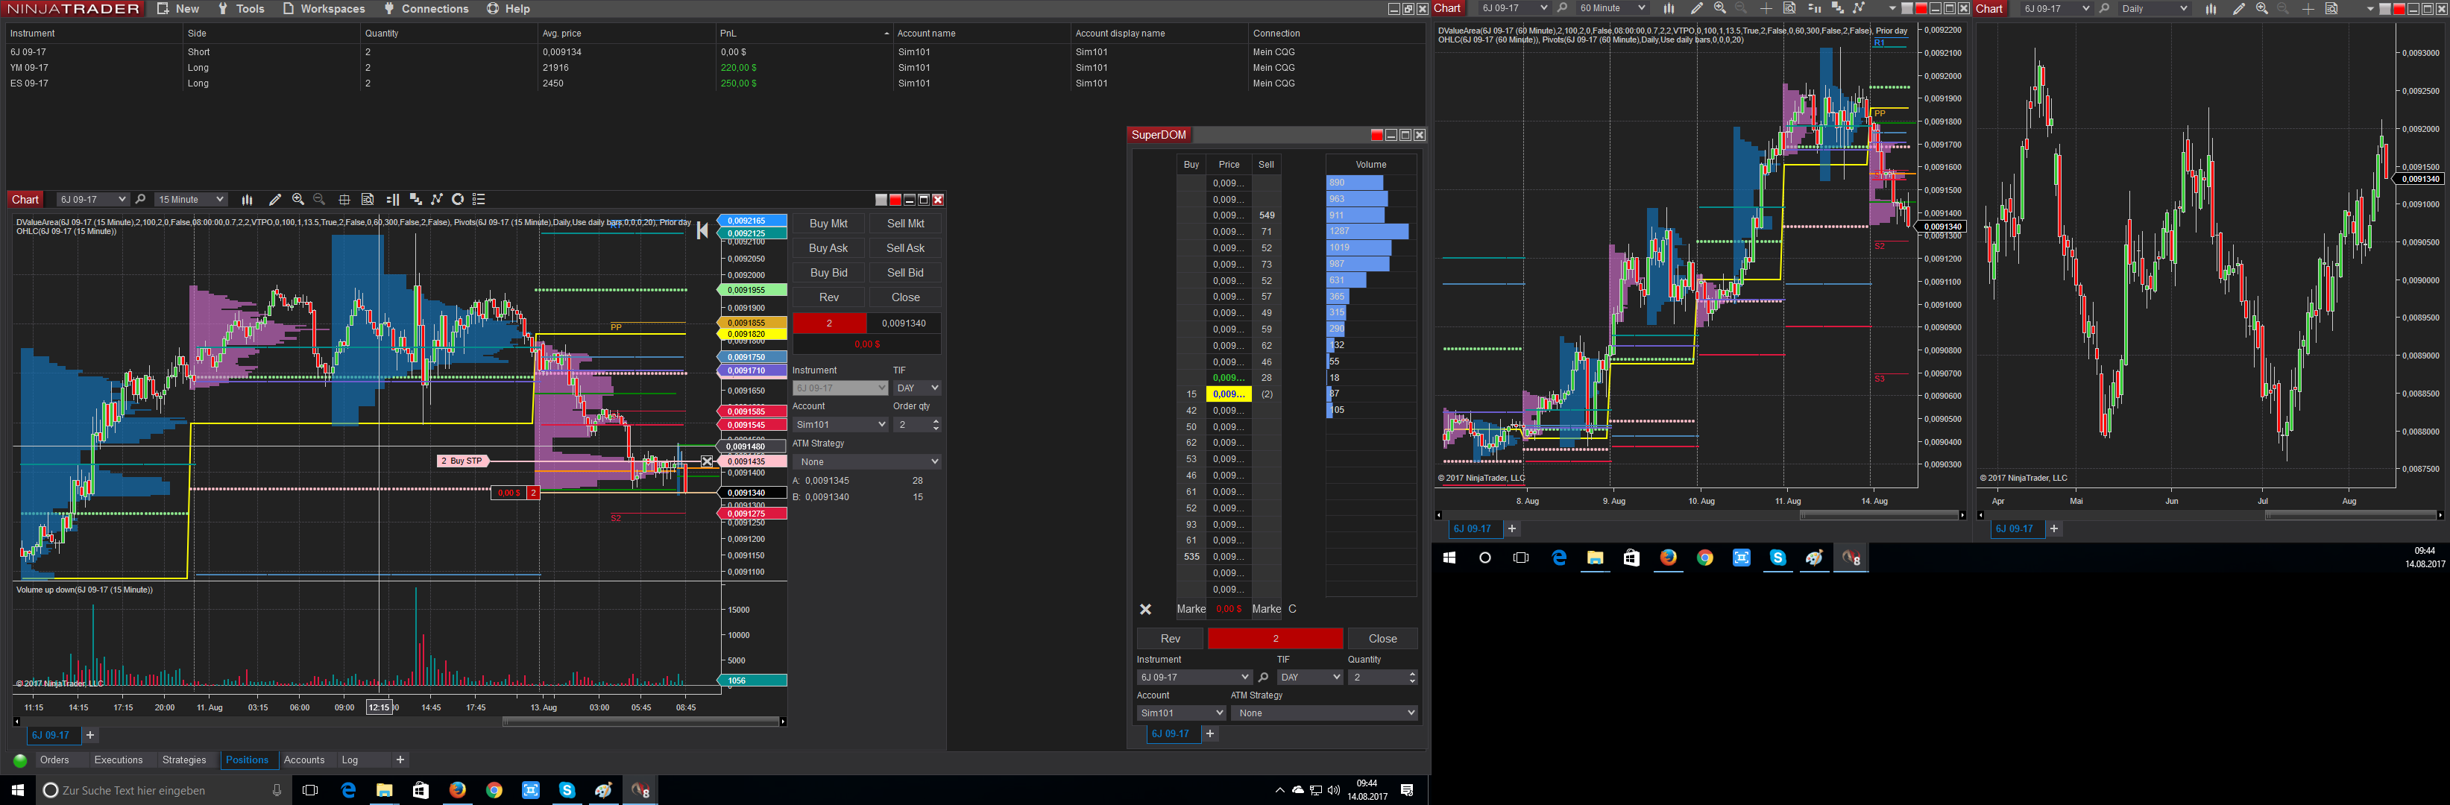Screen dimensions: 2450x805
Task: Click Rev in the Chart Trader panel
Action: click(828, 297)
